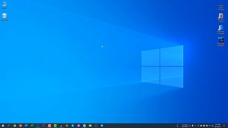Open Premiere Pro from the taskbar
The width and height of the screenshot is (228, 128).
pyautogui.click(x=43, y=126)
